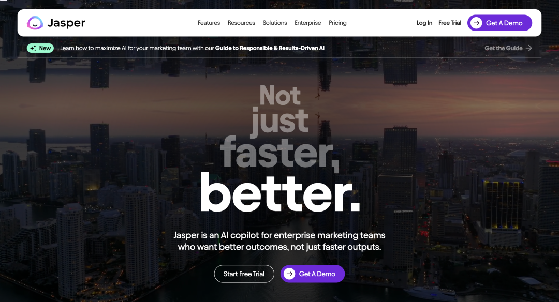Expand the Solutions navigation menu

pyautogui.click(x=275, y=23)
